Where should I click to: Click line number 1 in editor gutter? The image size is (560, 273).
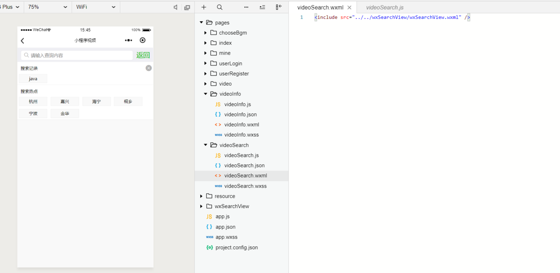coord(302,18)
